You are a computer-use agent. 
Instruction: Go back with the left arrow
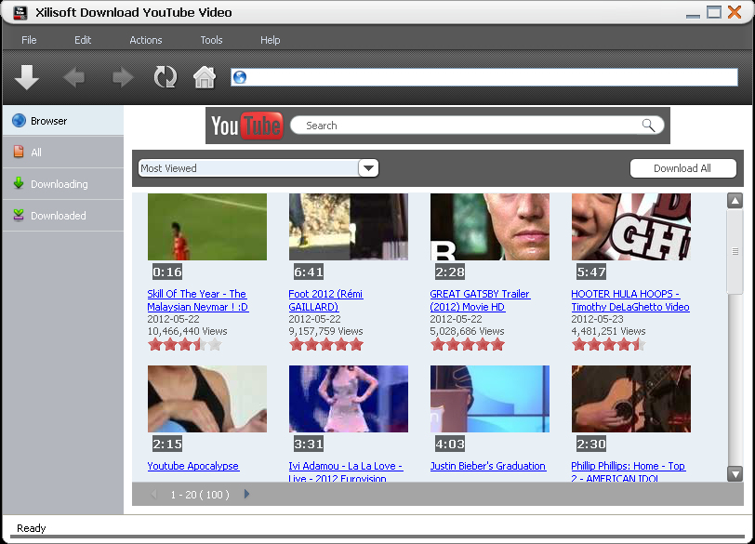click(74, 77)
